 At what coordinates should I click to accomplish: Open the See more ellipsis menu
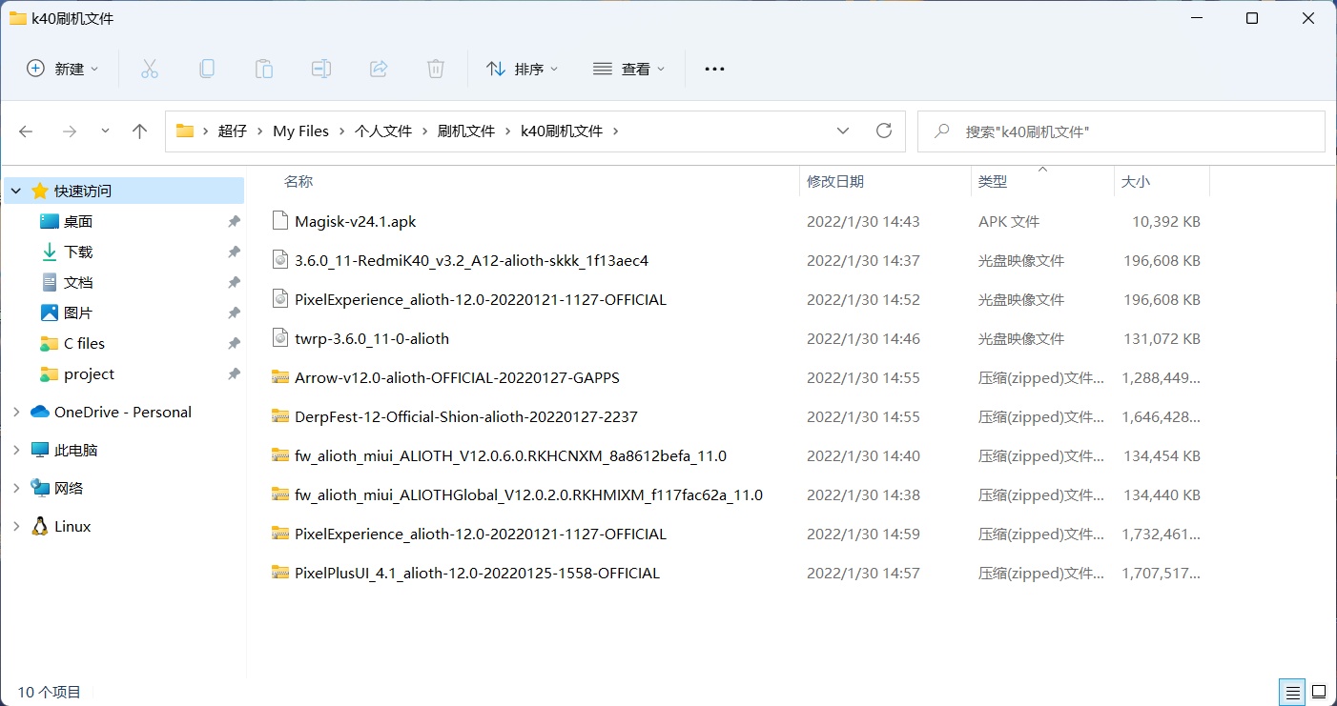(714, 69)
